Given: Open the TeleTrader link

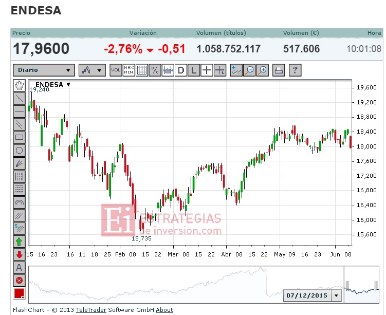Looking at the screenshot, I should coord(91,310).
